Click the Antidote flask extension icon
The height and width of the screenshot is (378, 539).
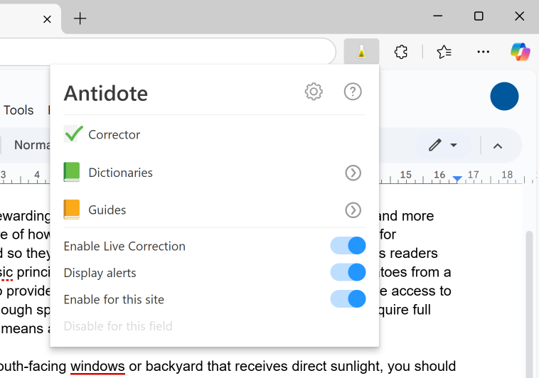(361, 52)
